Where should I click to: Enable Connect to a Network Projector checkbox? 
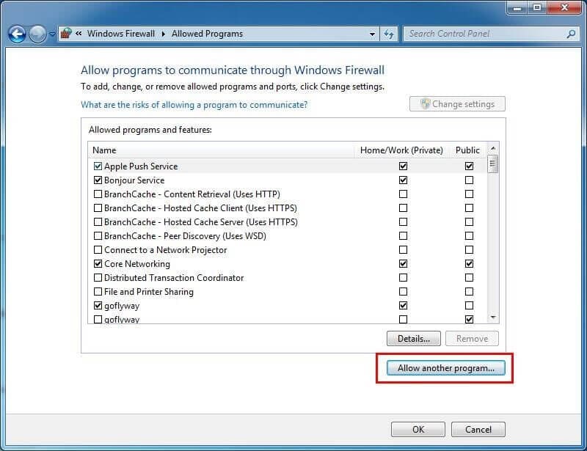point(98,249)
